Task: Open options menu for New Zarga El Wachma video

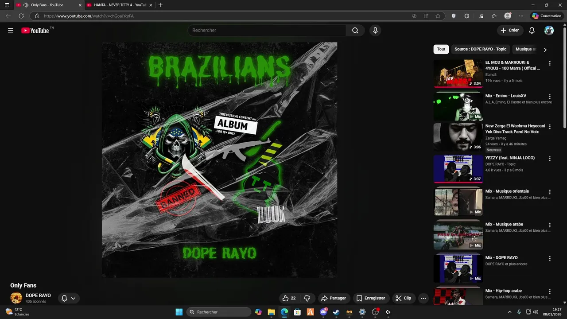Action: pyautogui.click(x=550, y=127)
